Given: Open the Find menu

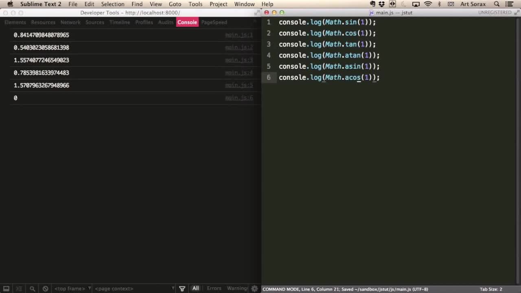Looking at the screenshot, I should point(137,4).
